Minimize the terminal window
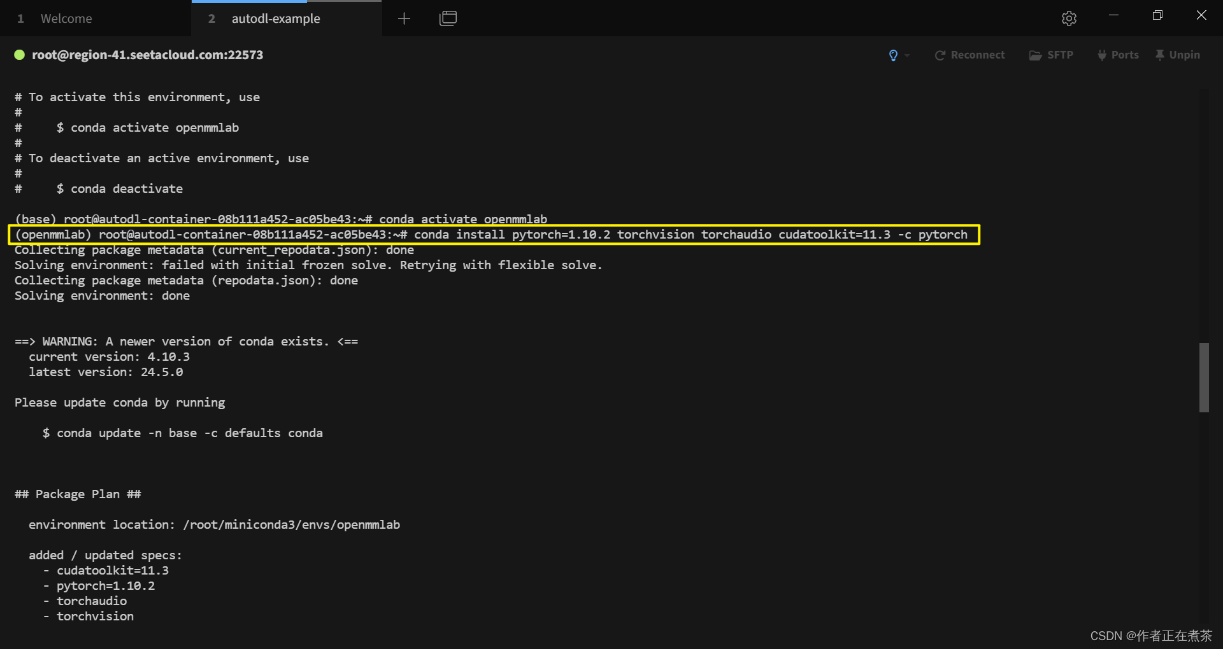The width and height of the screenshot is (1223, 649). tap(1113, 15)
